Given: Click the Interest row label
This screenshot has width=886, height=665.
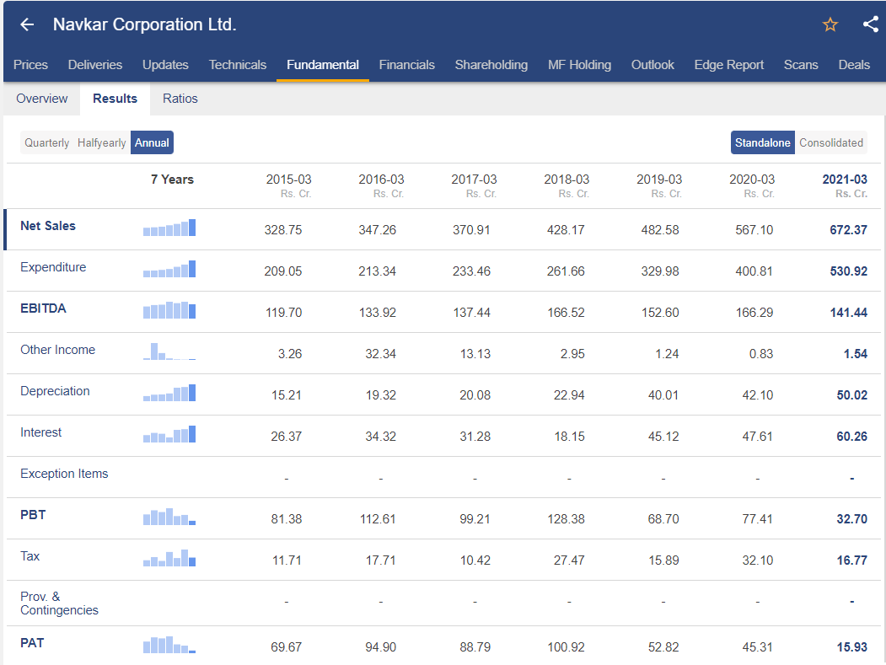Looking at the screenshot, I should (40, 432).
